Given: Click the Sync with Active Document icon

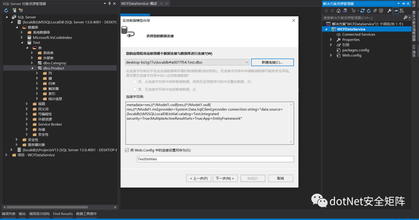Looking at the screenshot, I should coord(363,11).
